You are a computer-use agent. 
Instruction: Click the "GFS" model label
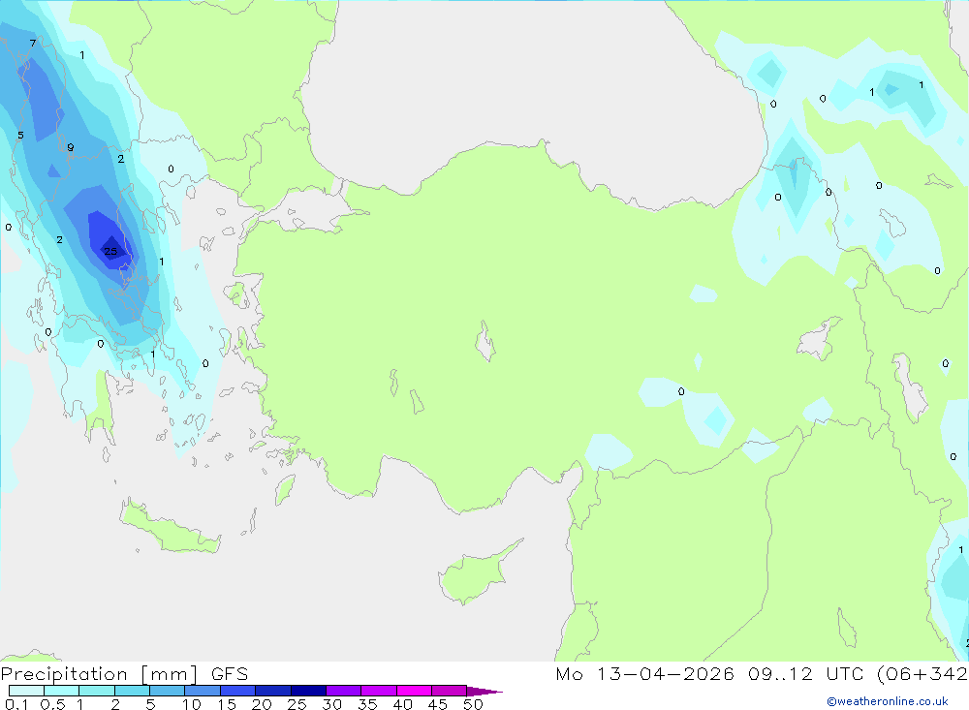[x=230, y=673]
